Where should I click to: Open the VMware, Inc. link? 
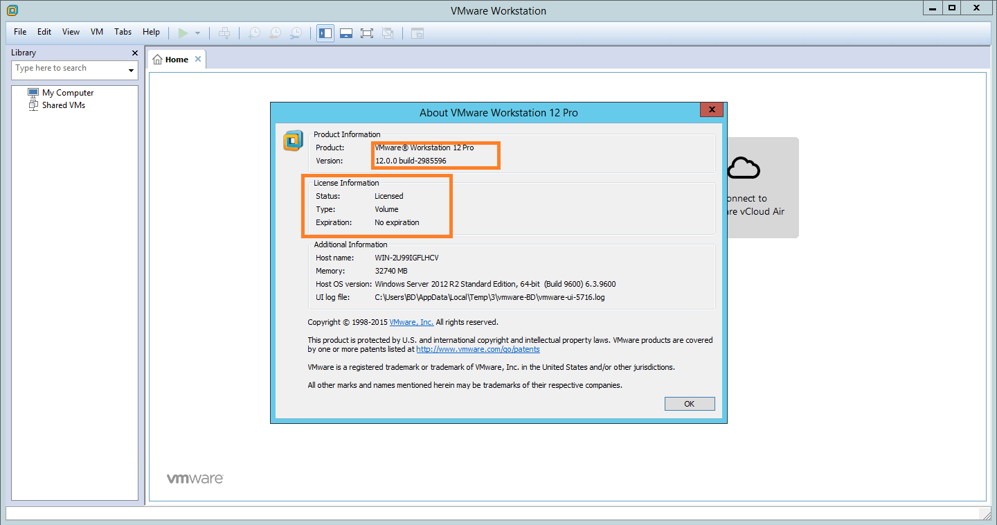[x=411, y=322]
